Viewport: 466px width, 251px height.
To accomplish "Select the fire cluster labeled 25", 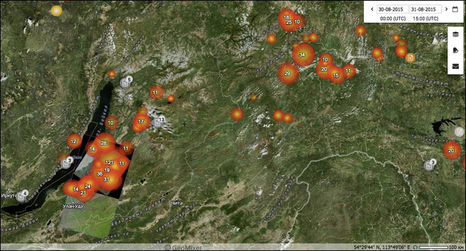I will [x=289, y=22].
